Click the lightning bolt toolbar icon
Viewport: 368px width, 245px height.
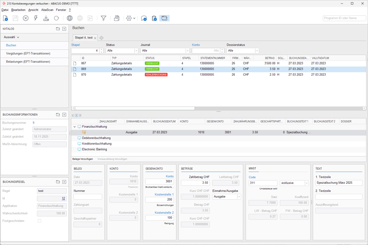tap(36, 18)
